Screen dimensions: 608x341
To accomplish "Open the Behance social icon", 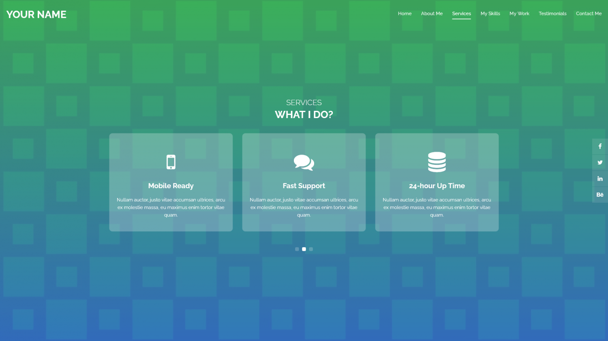I will pos(600,195).
